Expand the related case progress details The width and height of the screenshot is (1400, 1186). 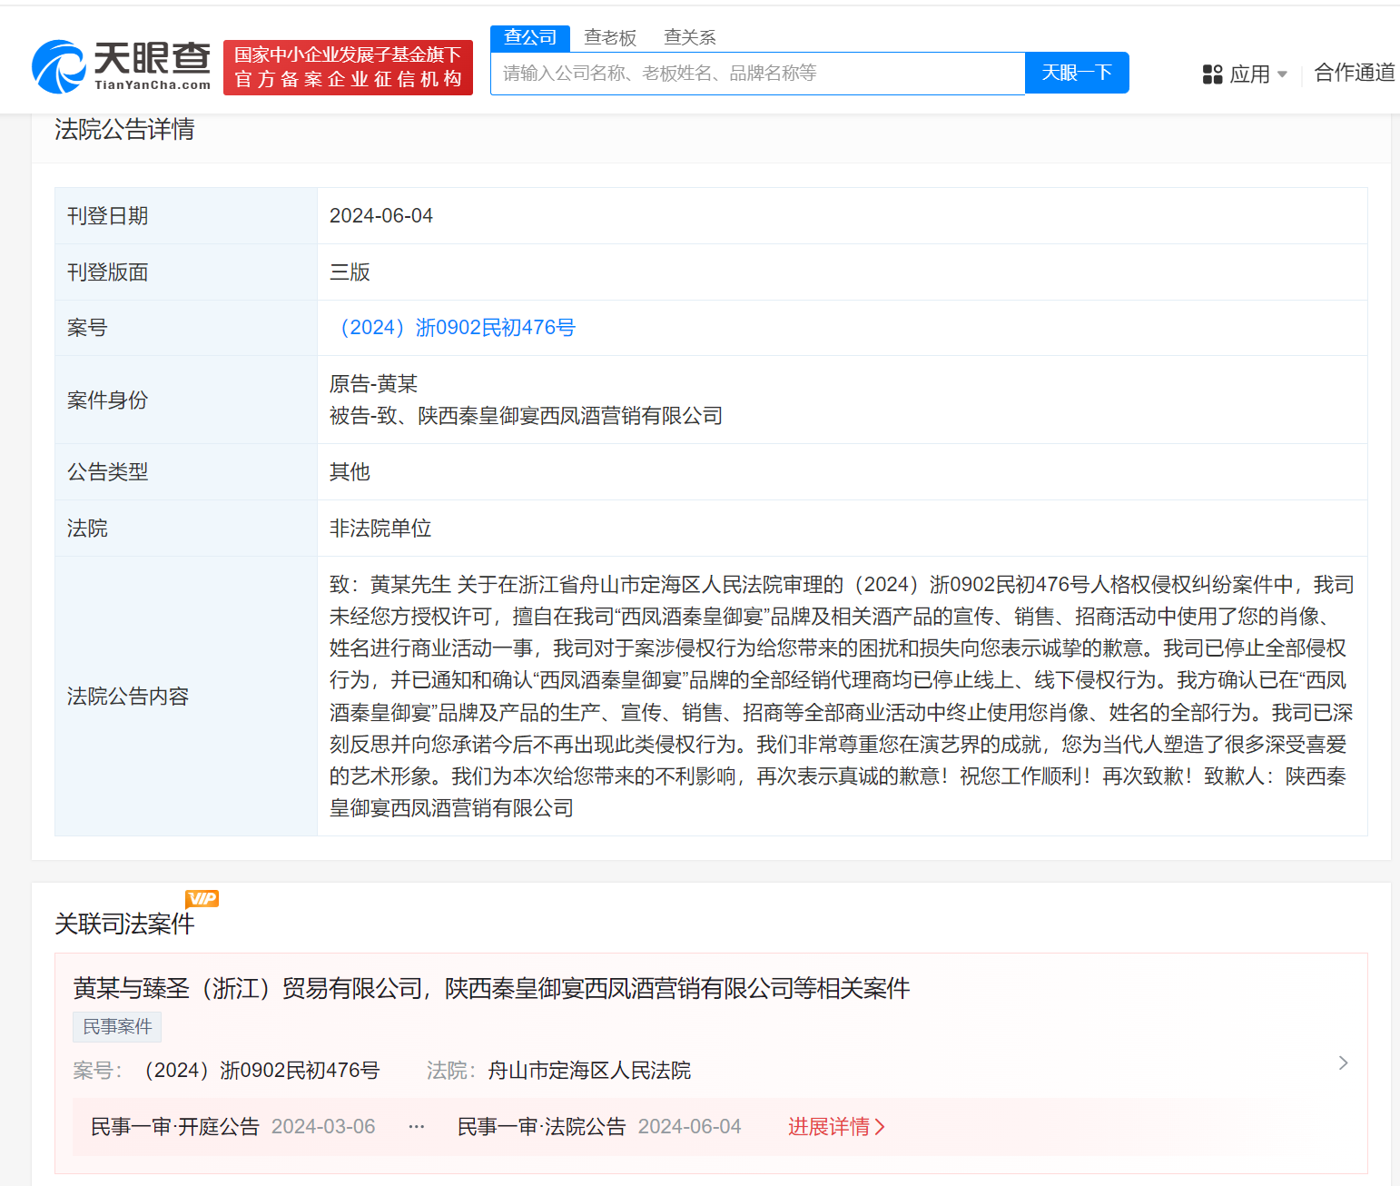(x=829, y=1126)
